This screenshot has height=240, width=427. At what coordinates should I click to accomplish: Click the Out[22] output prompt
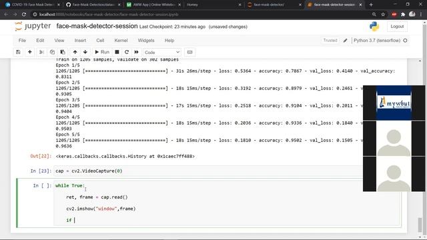41,156
